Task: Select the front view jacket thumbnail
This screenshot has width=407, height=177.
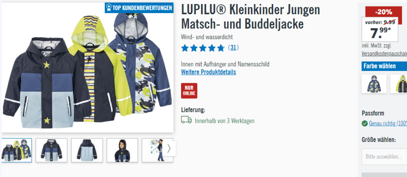Action: pyautogui.click(x=51, y=150)
